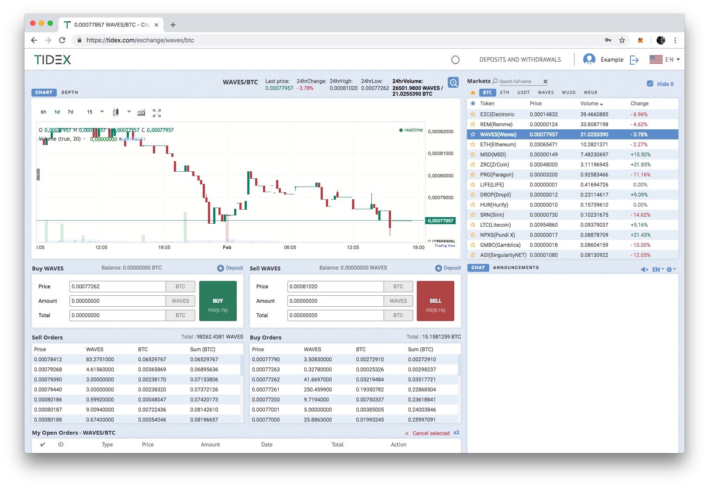The height and width of the screenshot is (488, 709).
Task: Select the PRG(Paragon) market row
Action: click(573, 175)
